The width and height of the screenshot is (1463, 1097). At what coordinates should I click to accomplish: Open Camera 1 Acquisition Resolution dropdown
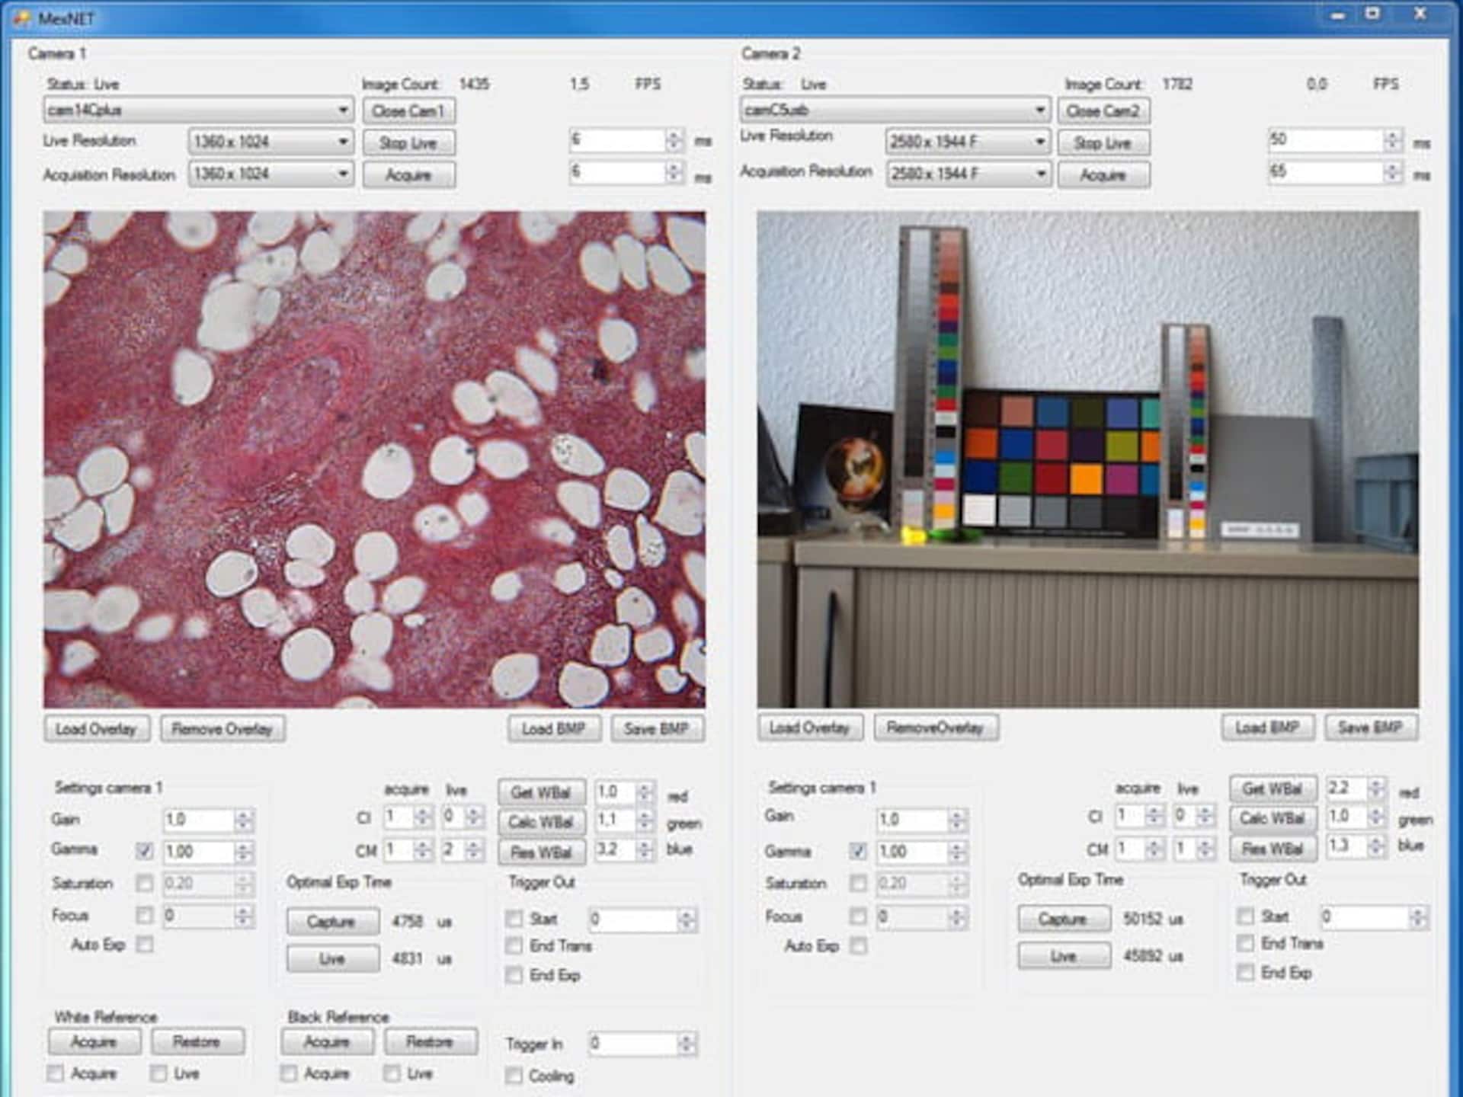(270, 174)
